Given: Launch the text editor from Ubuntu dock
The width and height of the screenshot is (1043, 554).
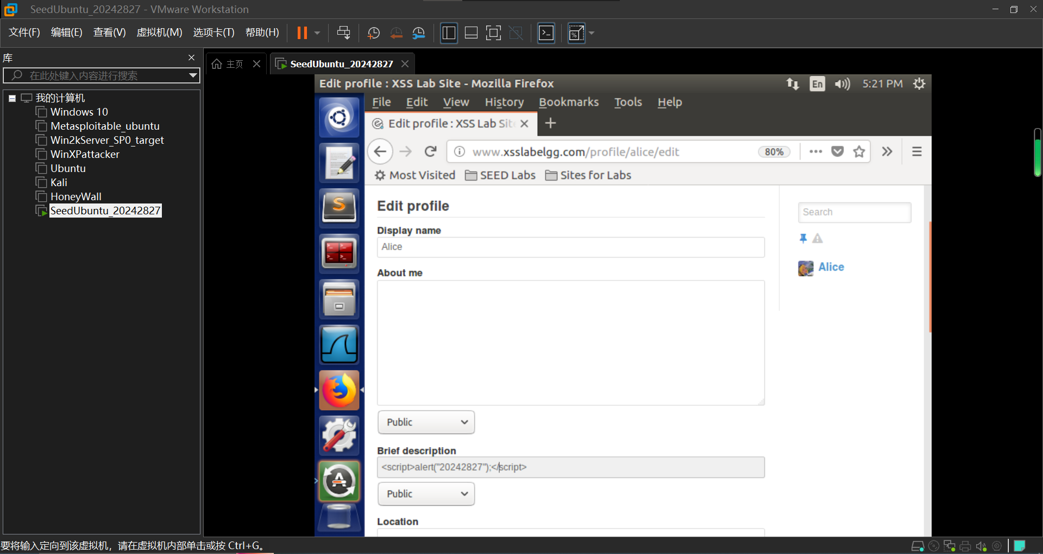Looking at the screenshot, I should [x=339, y=163].
